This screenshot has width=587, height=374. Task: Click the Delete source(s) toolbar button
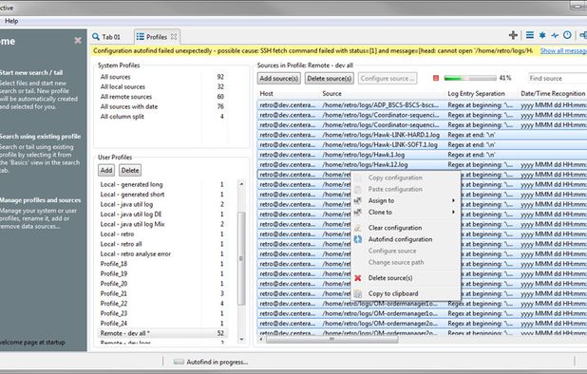(330, 78)
